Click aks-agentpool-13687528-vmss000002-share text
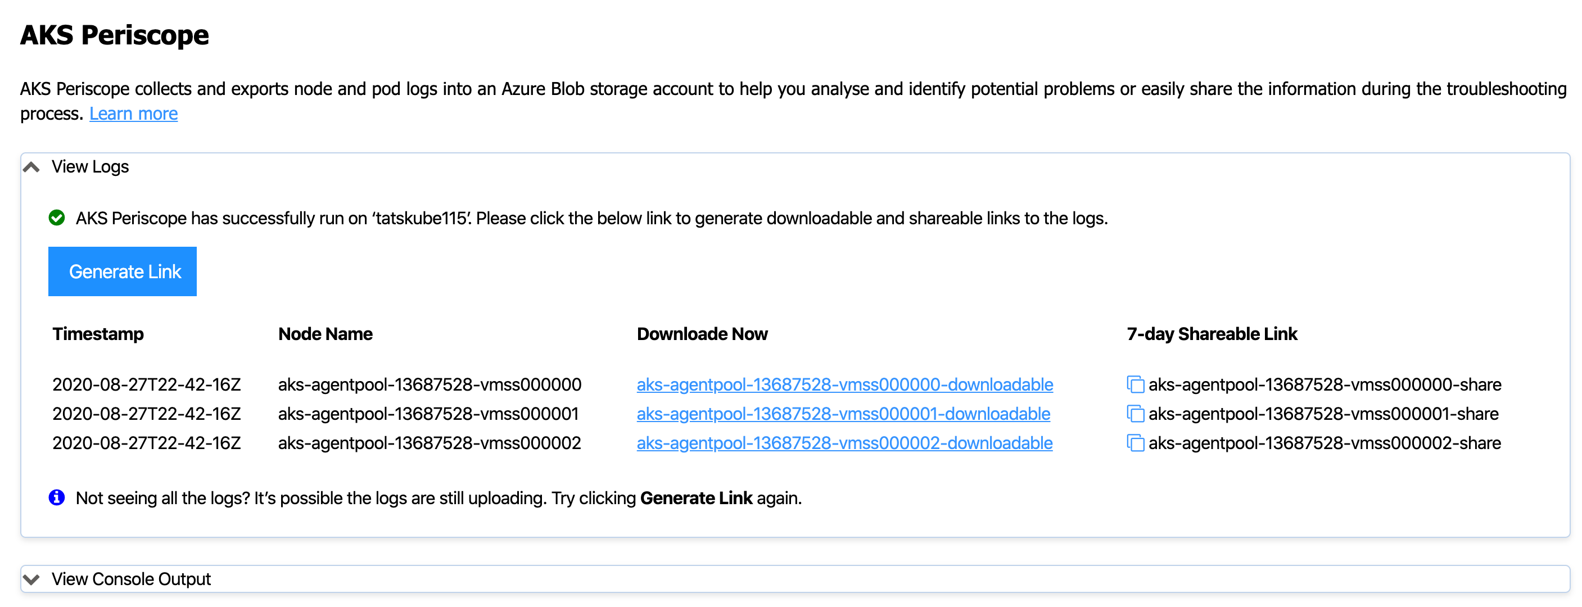The image size is (1582, 607). click(x=1325, y=443)
